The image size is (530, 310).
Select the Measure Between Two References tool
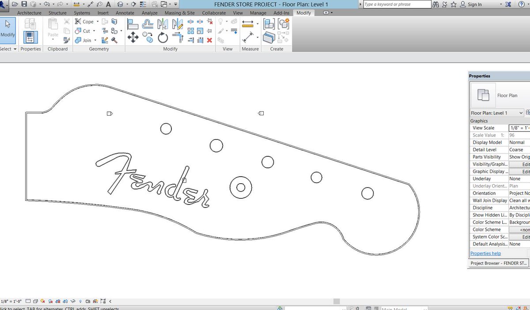(249, 37)
